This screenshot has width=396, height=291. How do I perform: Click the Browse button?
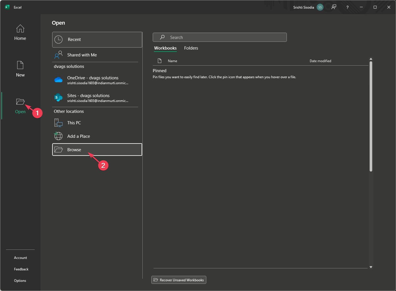(97, 150)
